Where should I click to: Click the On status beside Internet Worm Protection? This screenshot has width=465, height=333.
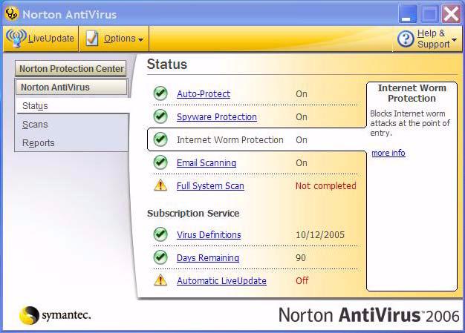pos(302,139)
